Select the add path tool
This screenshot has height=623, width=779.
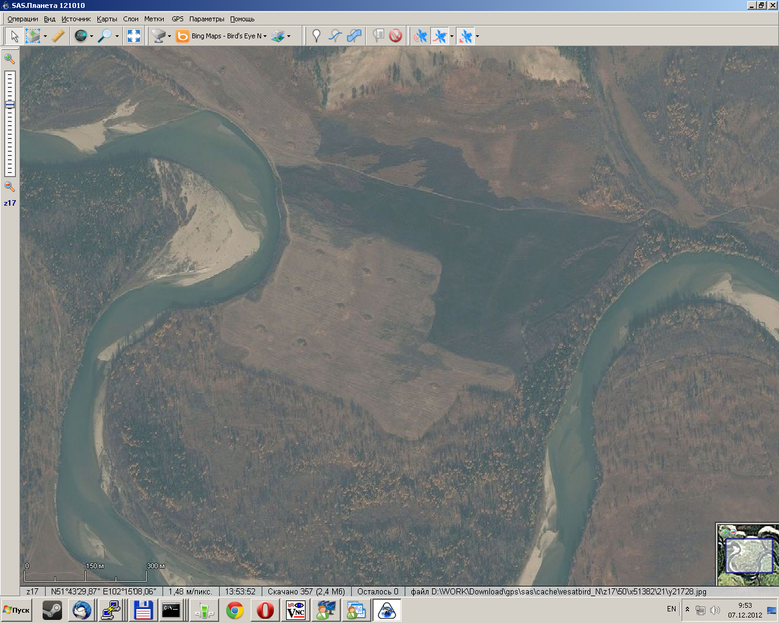(335, 36)
